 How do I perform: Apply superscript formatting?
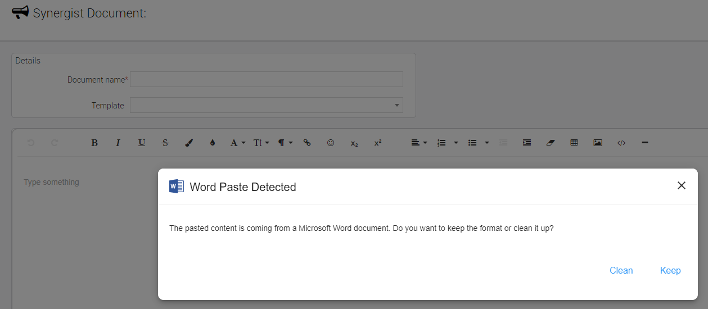pyautogui.click(x=378, y=143)
